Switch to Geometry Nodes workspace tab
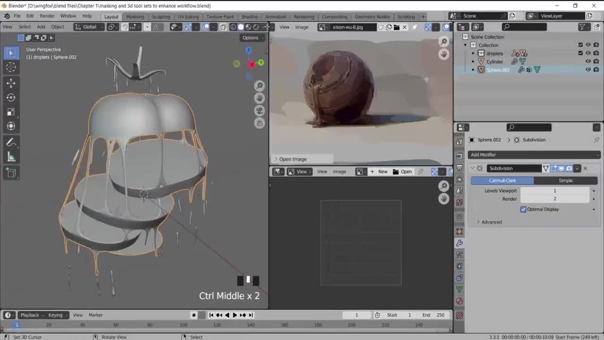The width and height of the screenshot is (604, 340). [372, 17]
